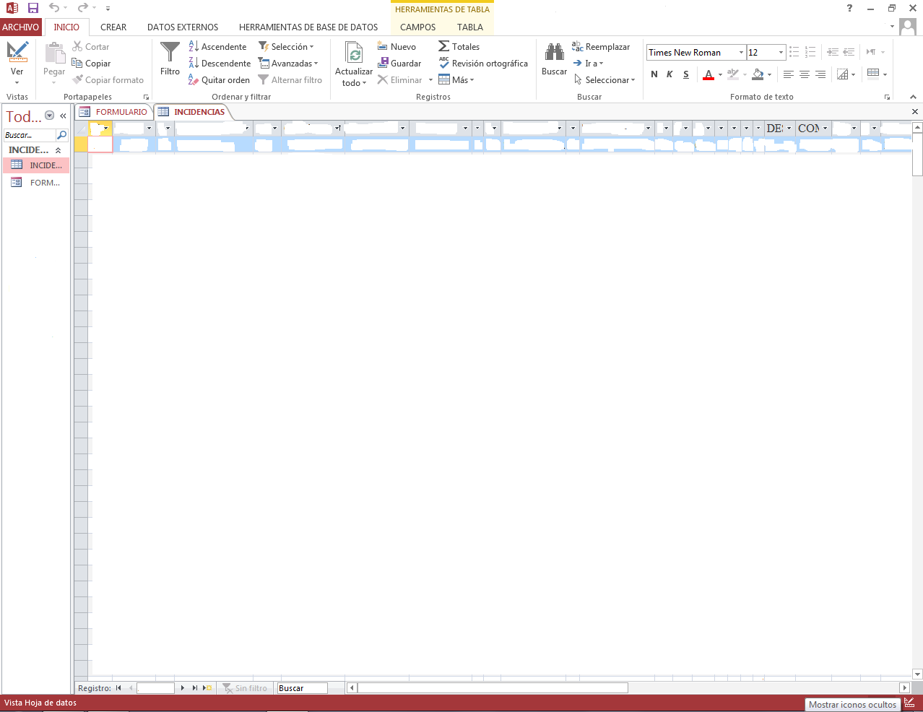Open the FORMULARIO document tab
923x712 pixels.
tap(113, 112)
